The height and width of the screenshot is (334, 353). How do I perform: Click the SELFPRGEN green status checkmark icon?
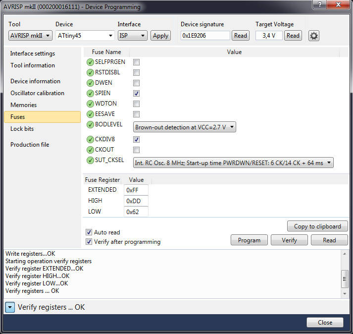tap(90, 62)
